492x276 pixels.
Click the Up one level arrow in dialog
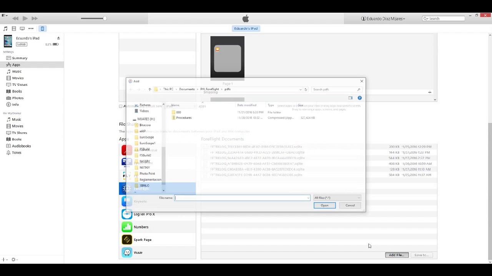(x=150, y=89)
